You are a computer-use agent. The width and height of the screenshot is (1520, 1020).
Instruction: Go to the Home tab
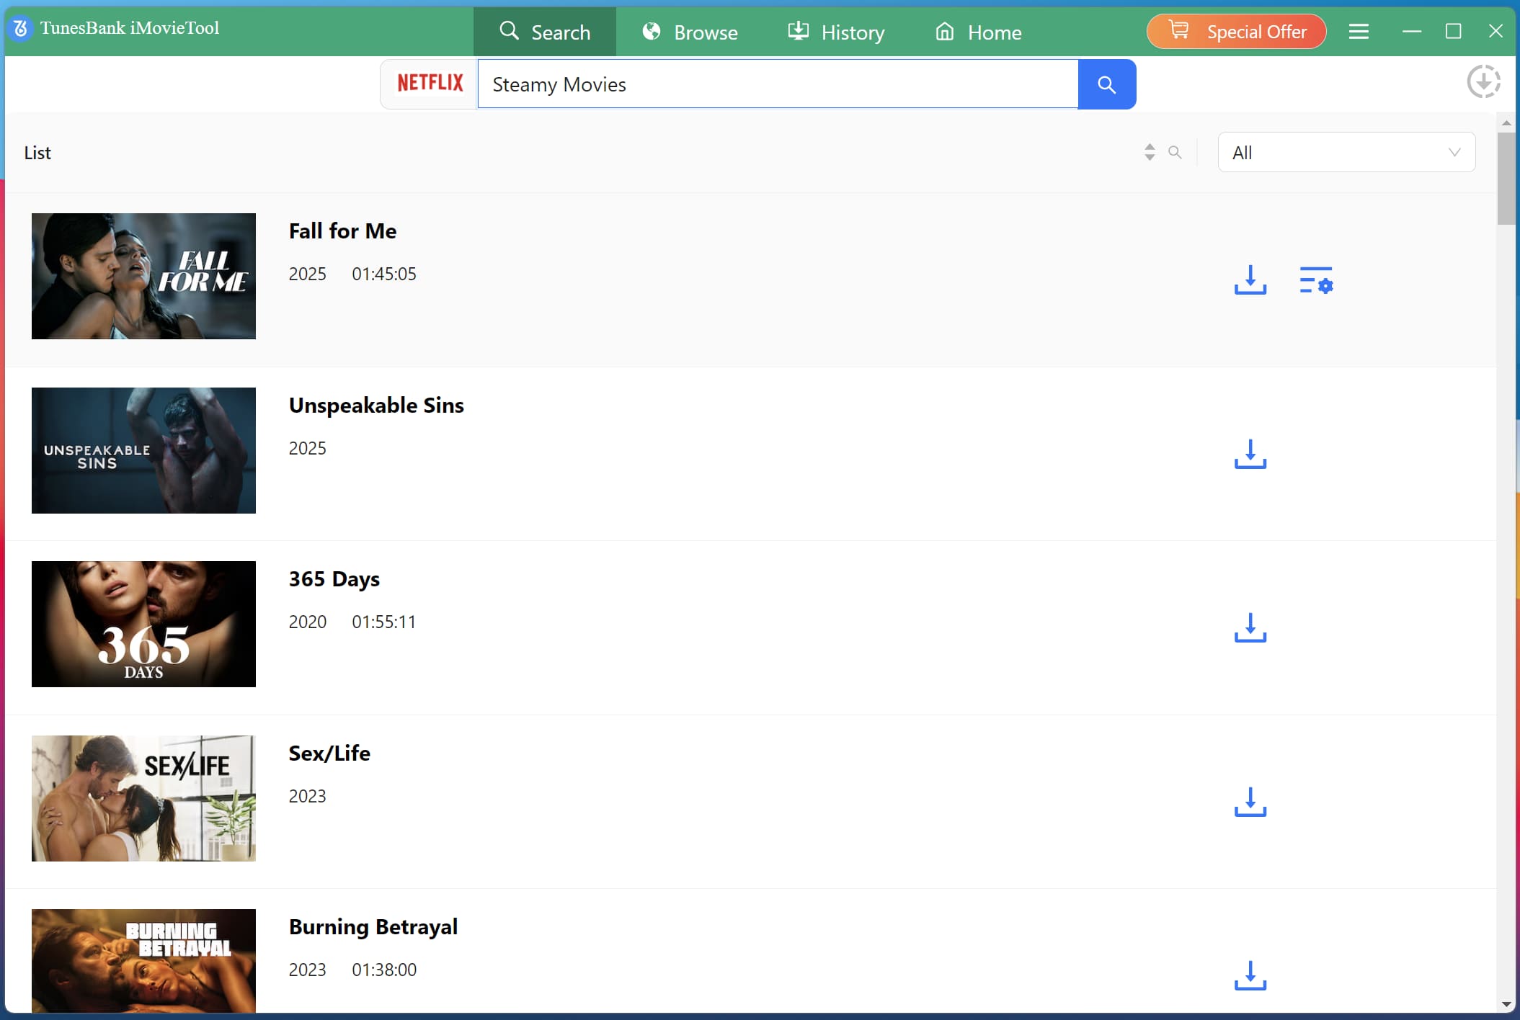(x=978, y=32)
